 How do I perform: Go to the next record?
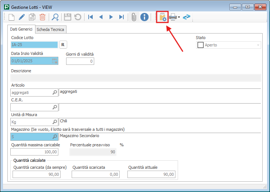click(x=111, y=17)
